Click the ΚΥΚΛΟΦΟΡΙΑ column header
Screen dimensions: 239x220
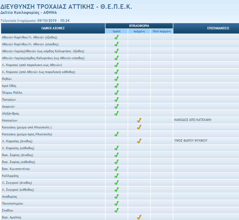tap(139, 26)
